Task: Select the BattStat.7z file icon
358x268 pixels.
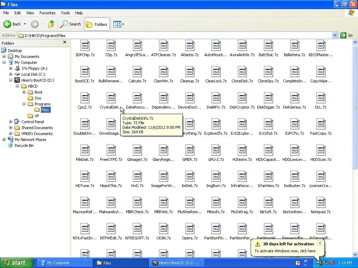Action: tap(268, 46)
